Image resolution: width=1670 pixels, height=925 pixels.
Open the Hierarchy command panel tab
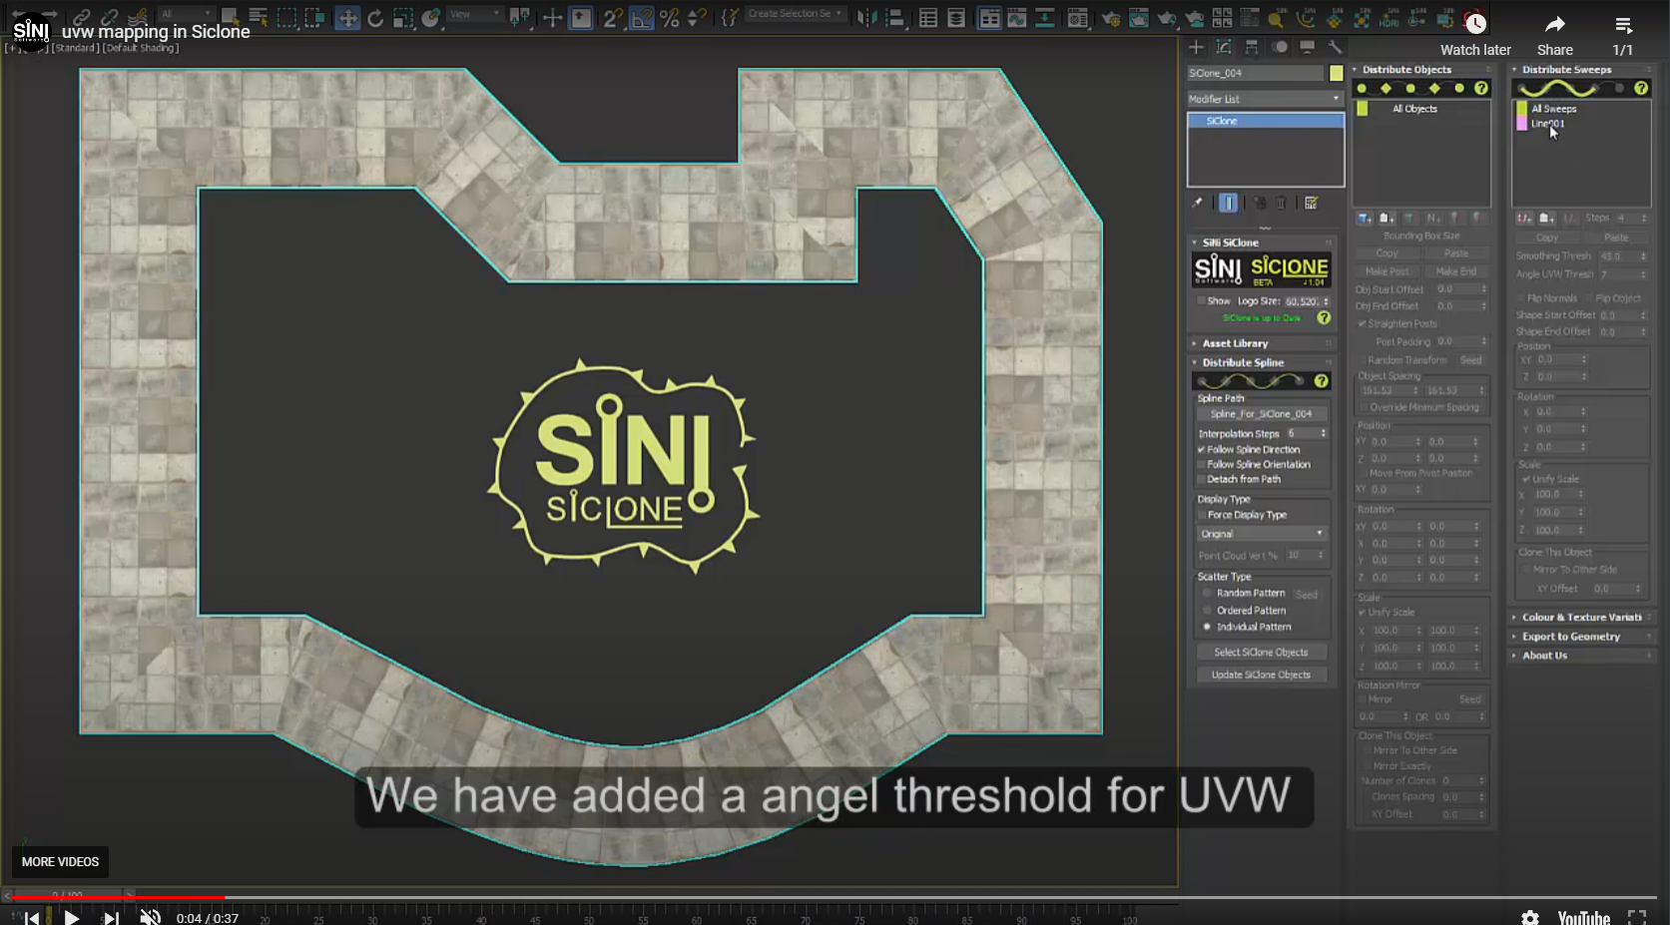coord(1252,47)
